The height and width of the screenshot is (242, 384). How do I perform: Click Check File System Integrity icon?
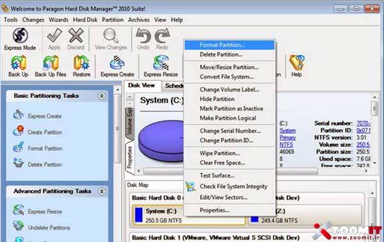(x=191, y=186)
